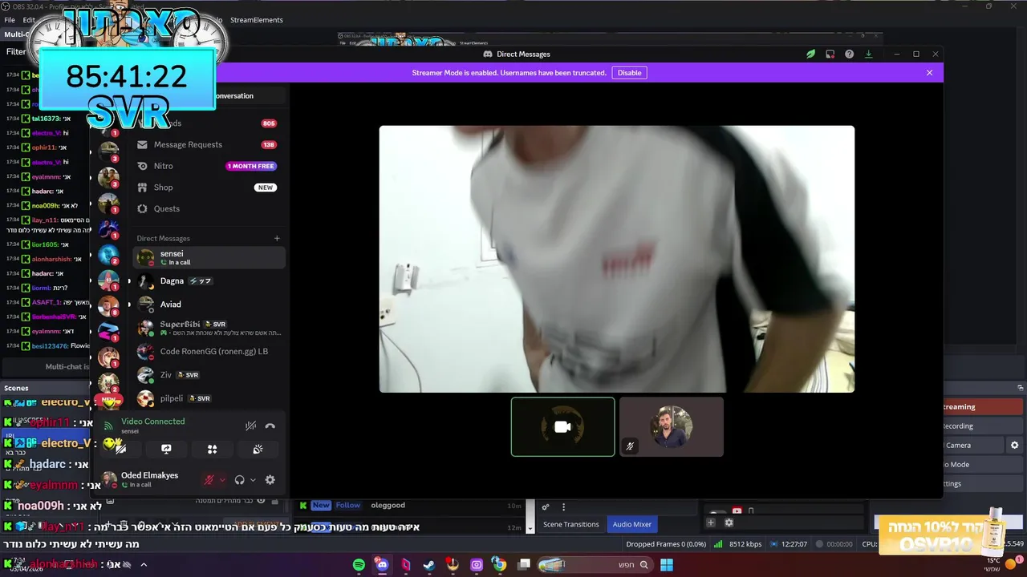The image size is (1027, 577).
Task: Open OBS Edit menu
Action: click(x=29, y=20)
